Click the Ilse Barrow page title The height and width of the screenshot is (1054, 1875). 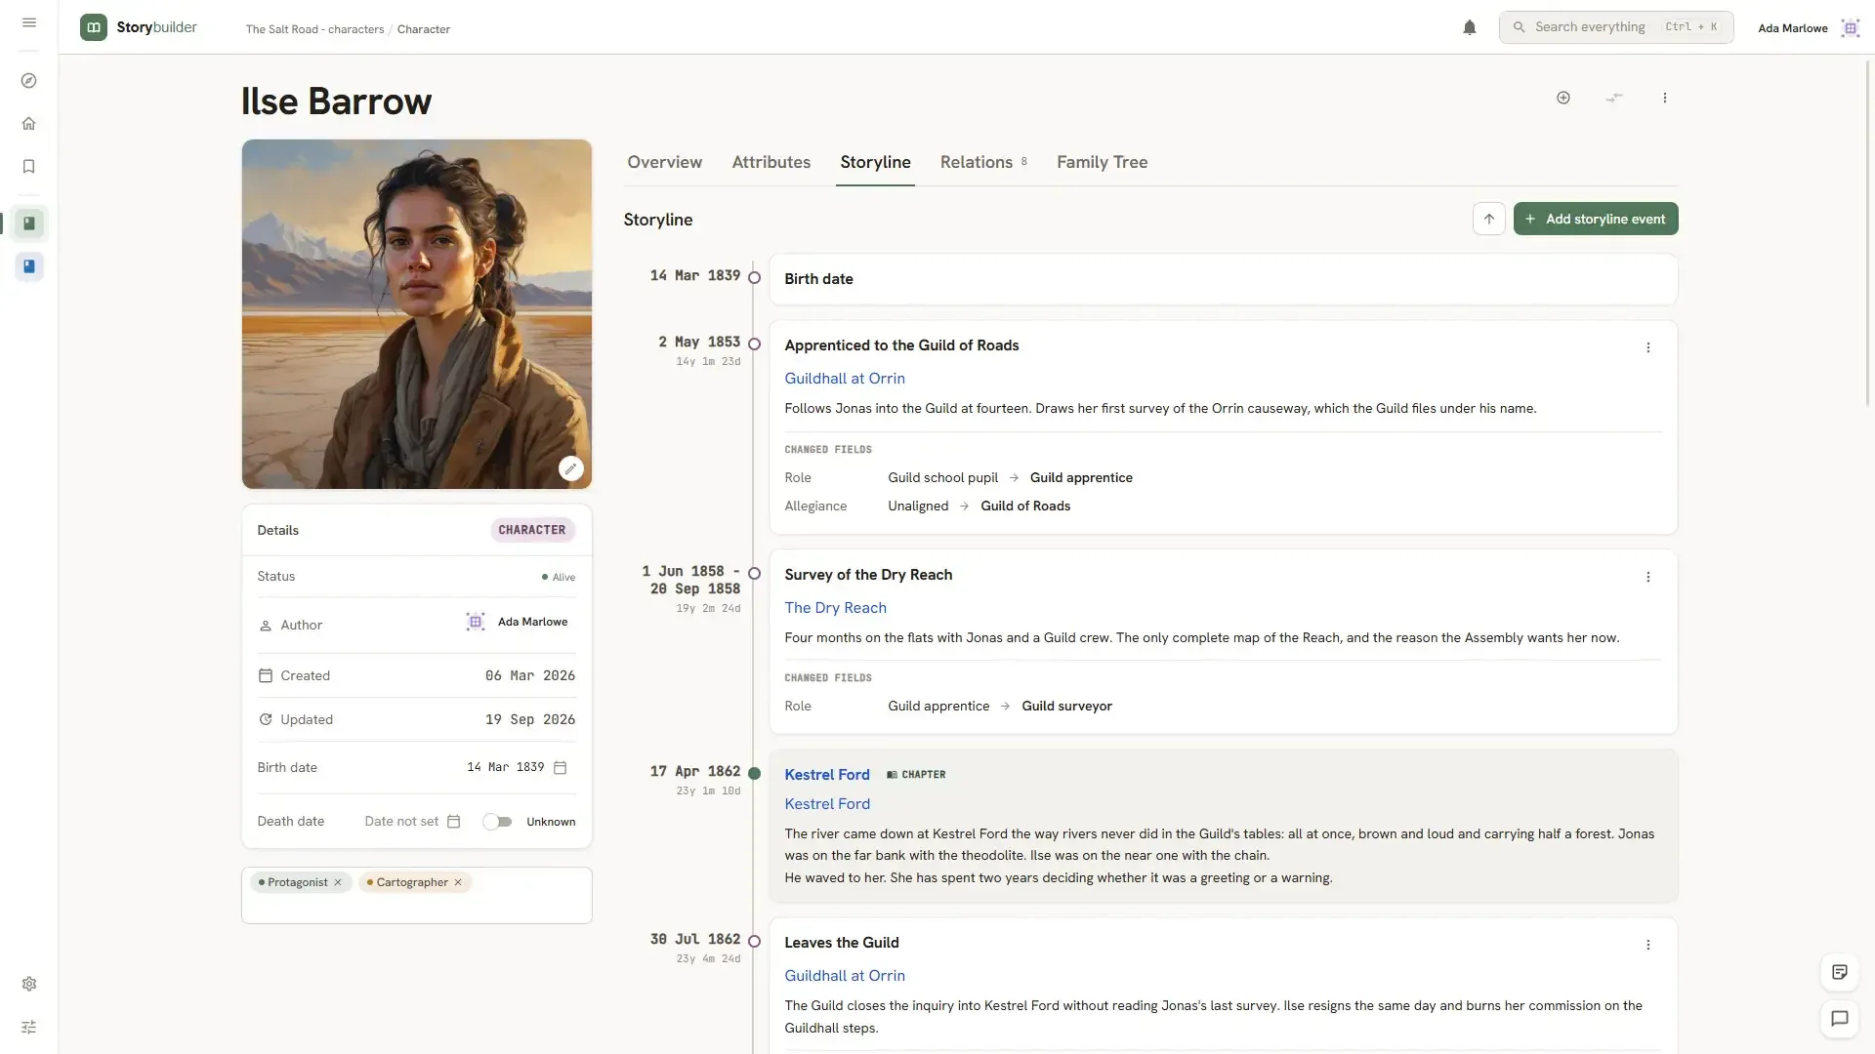click(x=336, y=101)
